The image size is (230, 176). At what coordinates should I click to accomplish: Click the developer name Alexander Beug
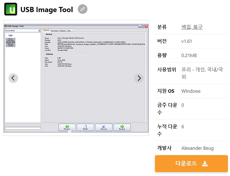(197, 148)
